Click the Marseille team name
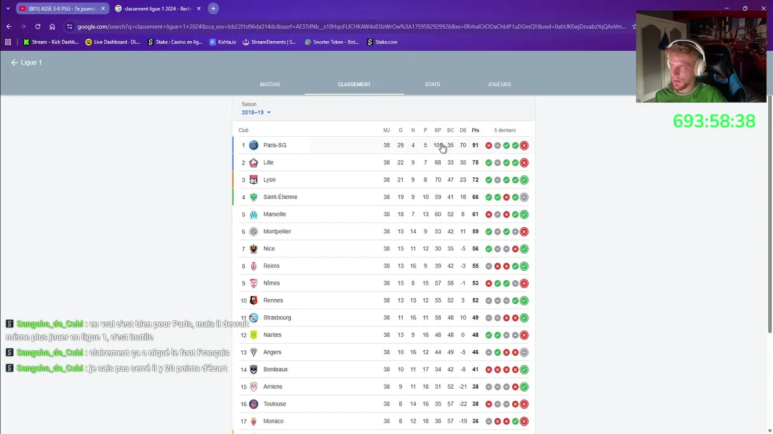 coord(275,215)
